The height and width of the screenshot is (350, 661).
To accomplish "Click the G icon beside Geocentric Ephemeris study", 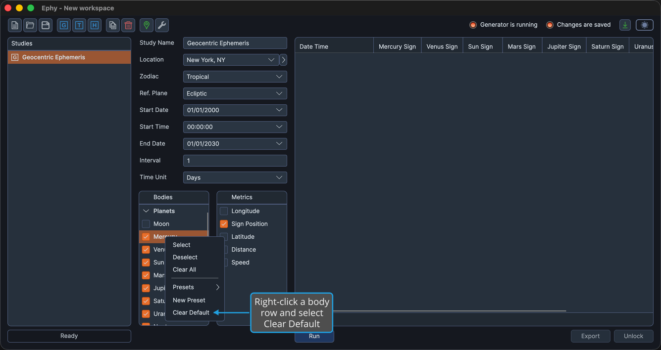I will [15, 57].
